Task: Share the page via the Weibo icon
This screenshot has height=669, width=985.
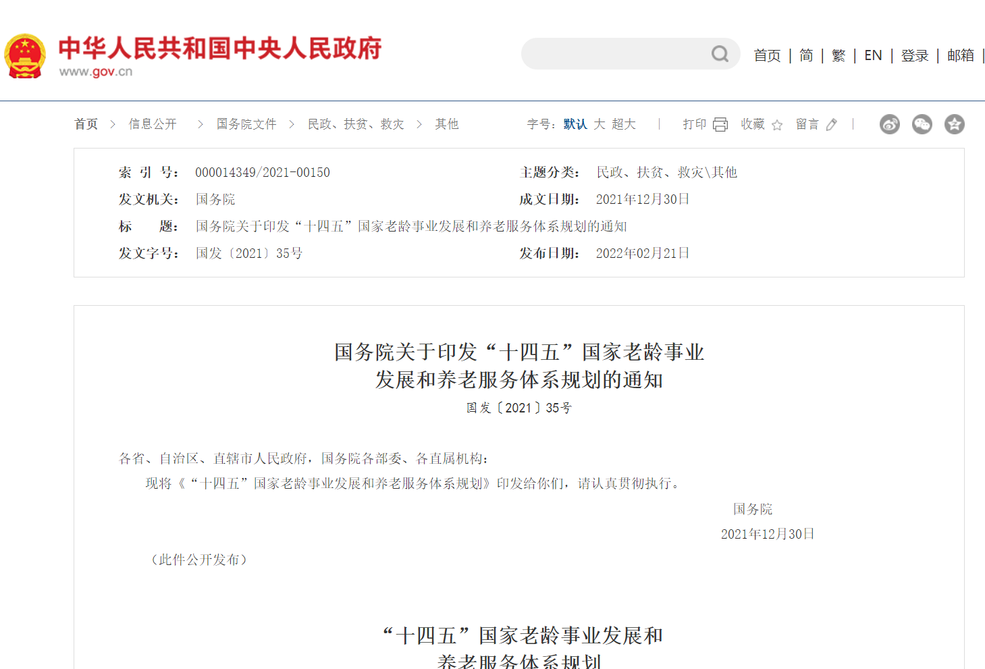Action: click(x=890, y=124)
